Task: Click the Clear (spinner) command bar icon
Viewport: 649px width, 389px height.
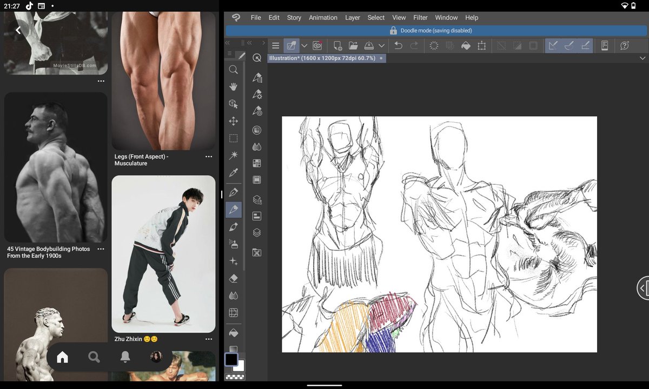Action: (434, 46)
